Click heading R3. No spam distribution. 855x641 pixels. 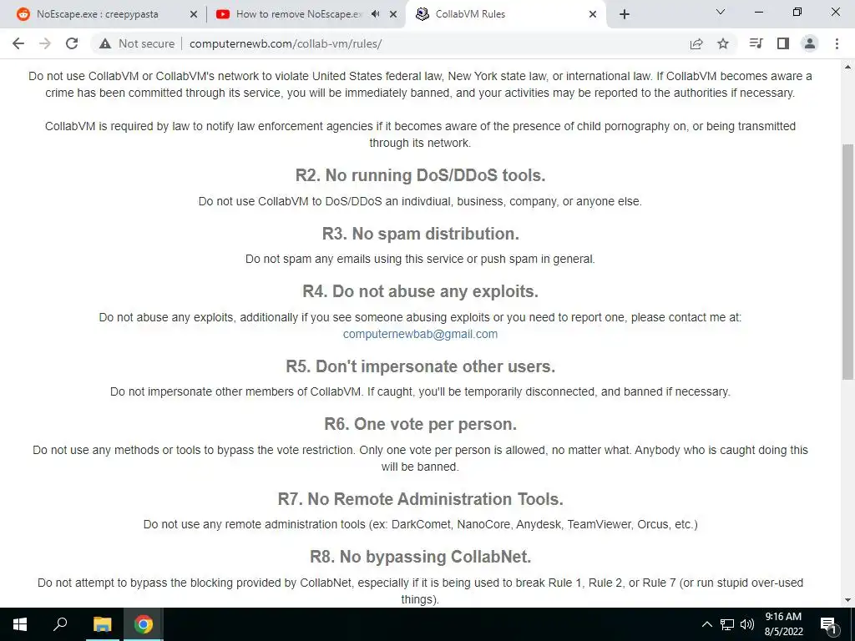(421, 234)
